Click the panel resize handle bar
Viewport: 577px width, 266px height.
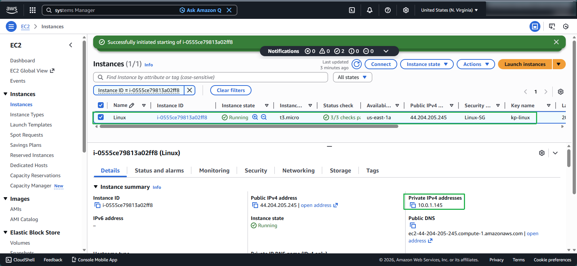[x=329, y=146]
